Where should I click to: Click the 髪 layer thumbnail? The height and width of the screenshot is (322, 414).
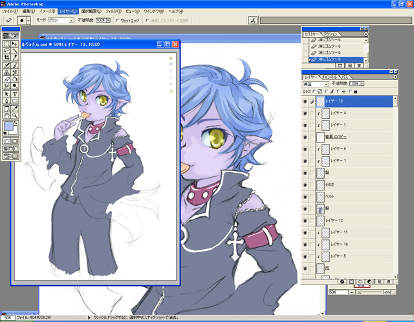click(320, 173)
